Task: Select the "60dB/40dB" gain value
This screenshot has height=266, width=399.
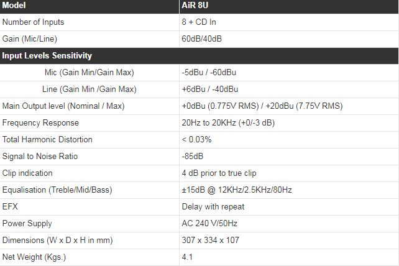Action: (x=201, y=39)
